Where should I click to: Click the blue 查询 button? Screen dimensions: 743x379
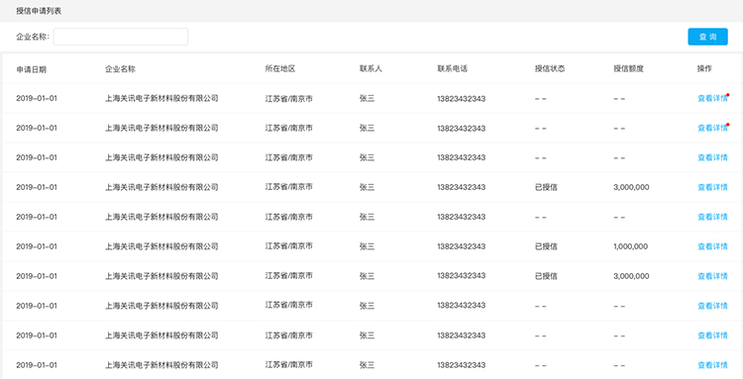pos(707,37)
